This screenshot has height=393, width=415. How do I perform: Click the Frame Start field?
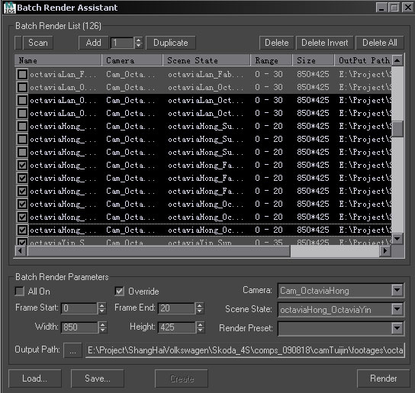(79, 308)
